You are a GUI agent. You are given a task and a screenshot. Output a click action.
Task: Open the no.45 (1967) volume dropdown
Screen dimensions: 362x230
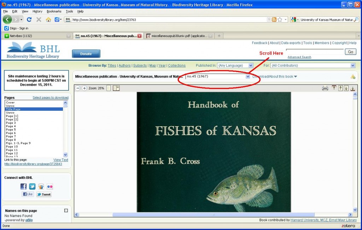pos(218,77)
